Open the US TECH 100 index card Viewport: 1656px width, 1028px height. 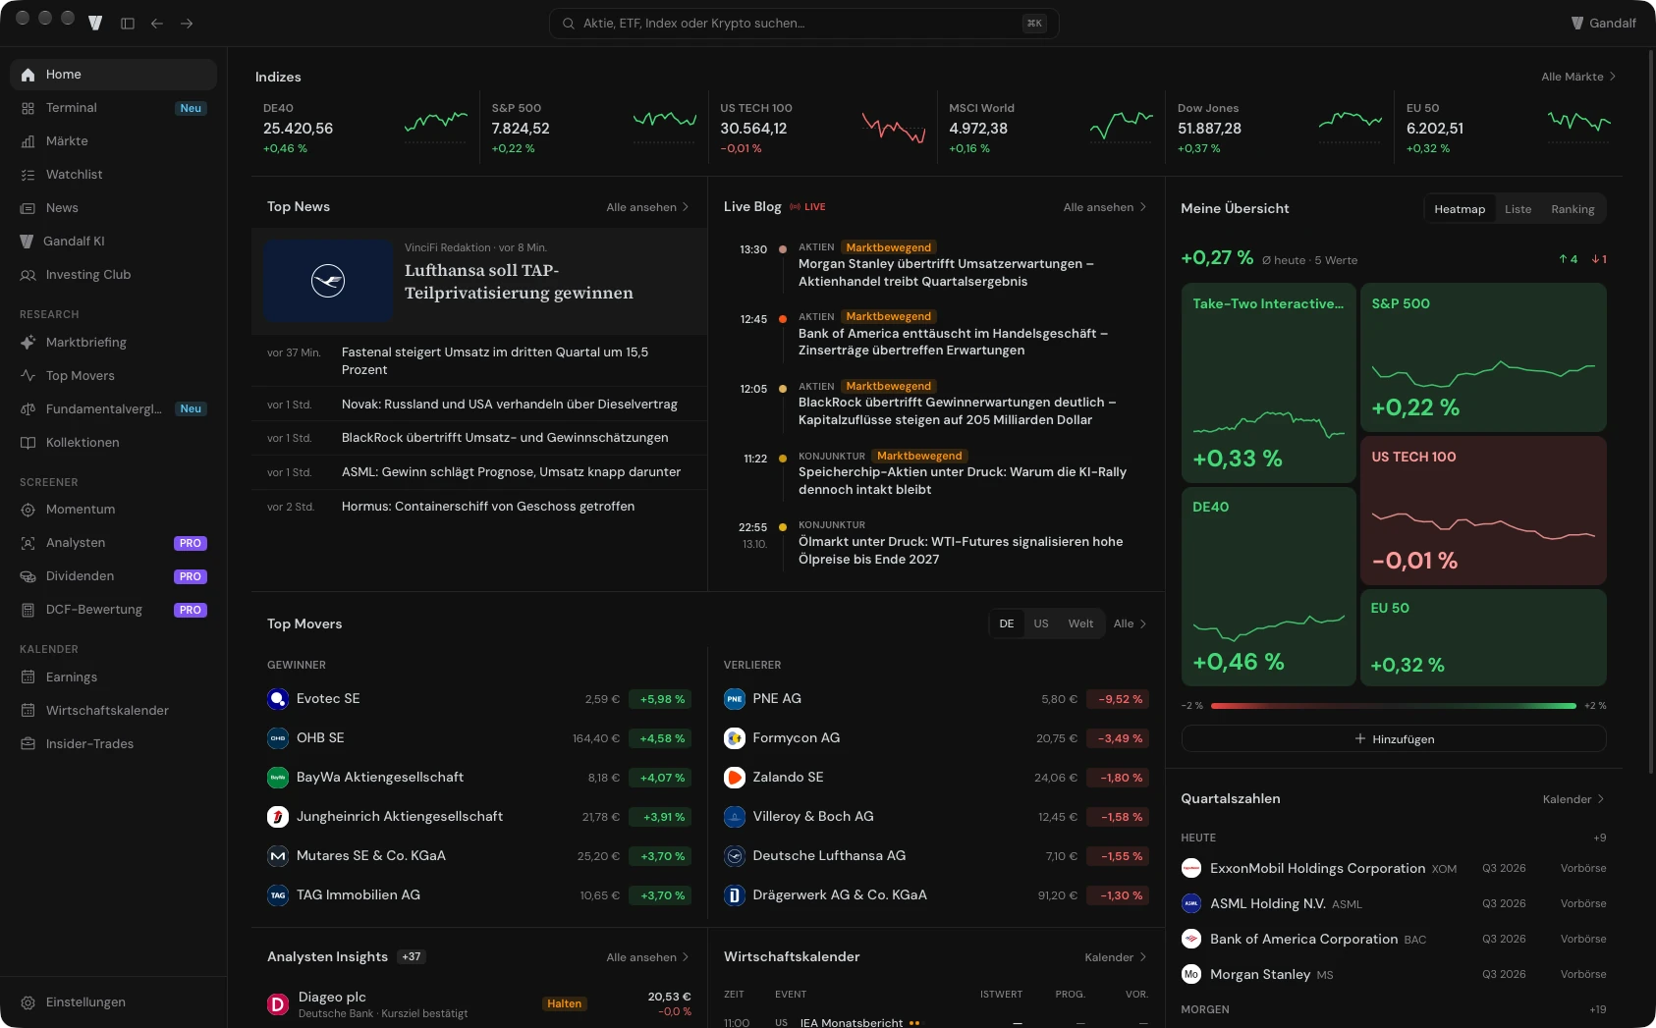822,129
